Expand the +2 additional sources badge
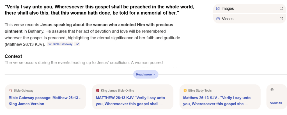287x115 pixels. (77, 44)
